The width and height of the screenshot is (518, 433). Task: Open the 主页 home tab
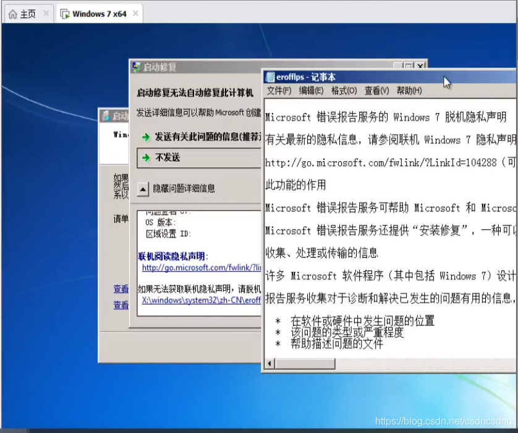click(x=28, y=14)
